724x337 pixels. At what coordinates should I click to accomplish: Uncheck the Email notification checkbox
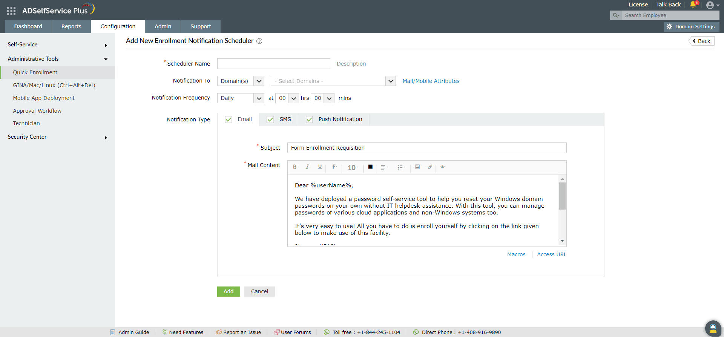(229, 119)
